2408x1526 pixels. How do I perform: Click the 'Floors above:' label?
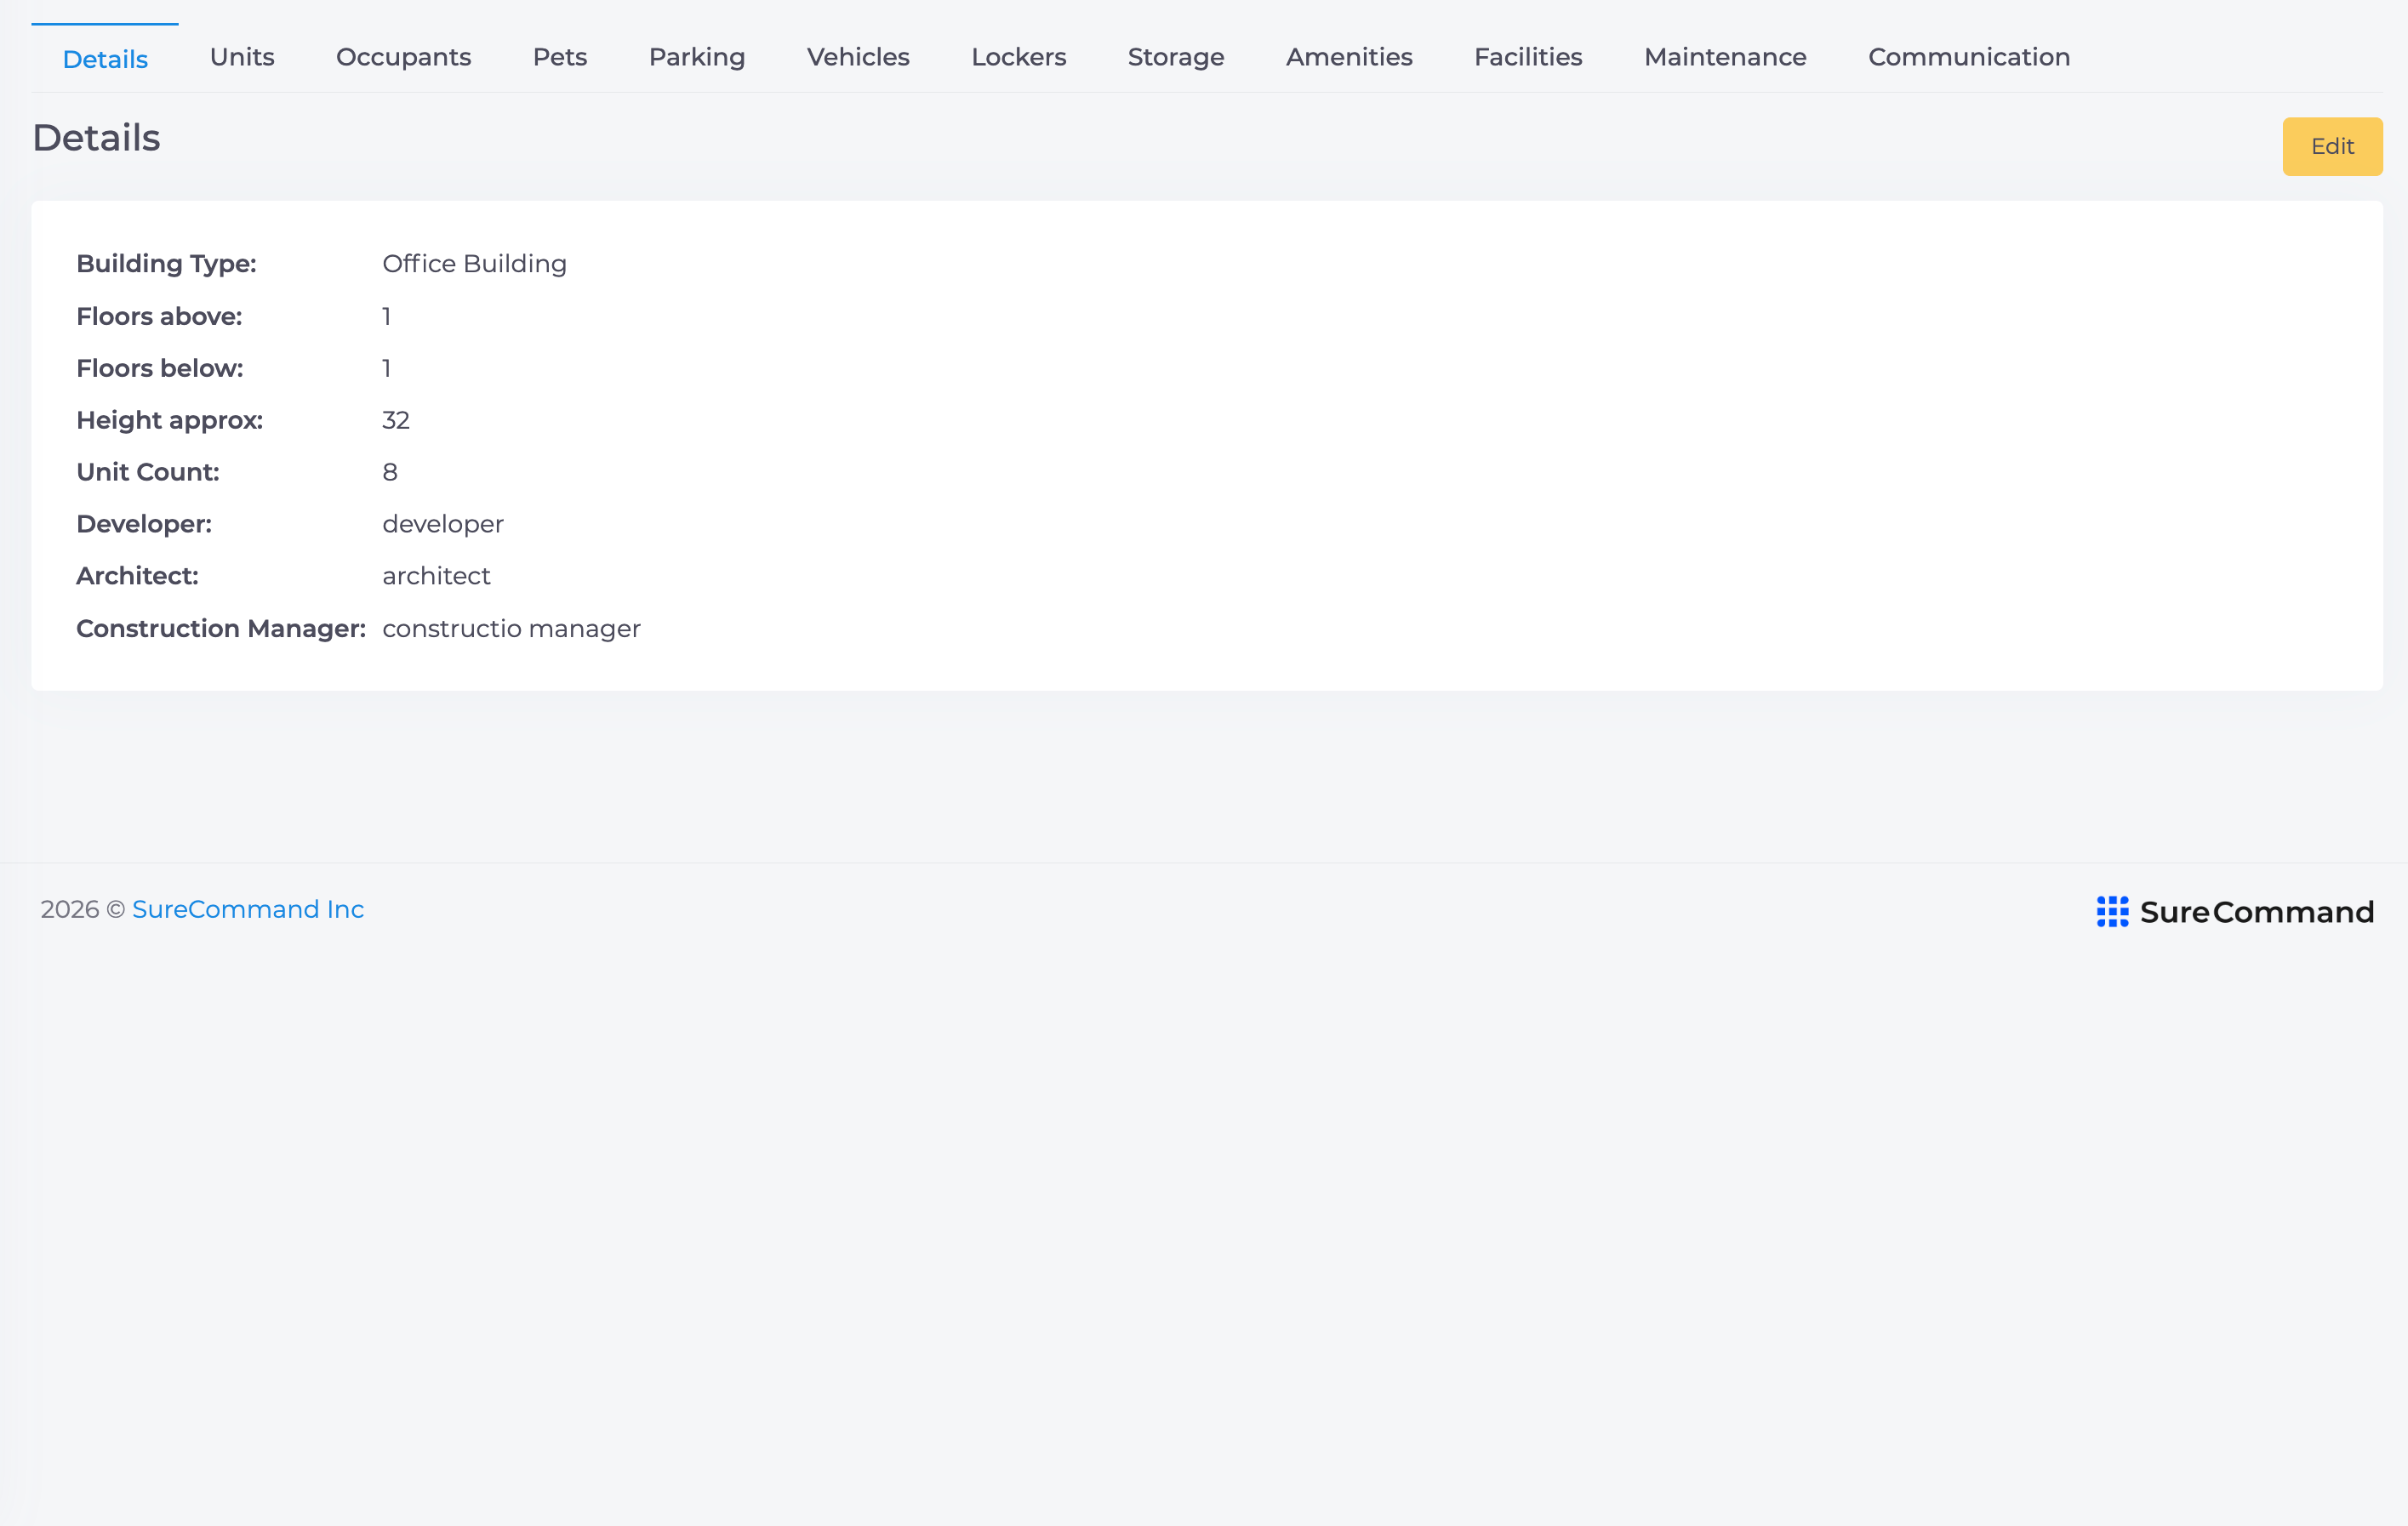coord(159,317)
